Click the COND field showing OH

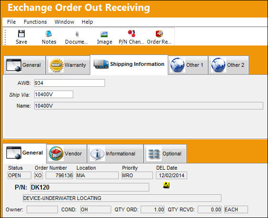(x=96, y=209)
